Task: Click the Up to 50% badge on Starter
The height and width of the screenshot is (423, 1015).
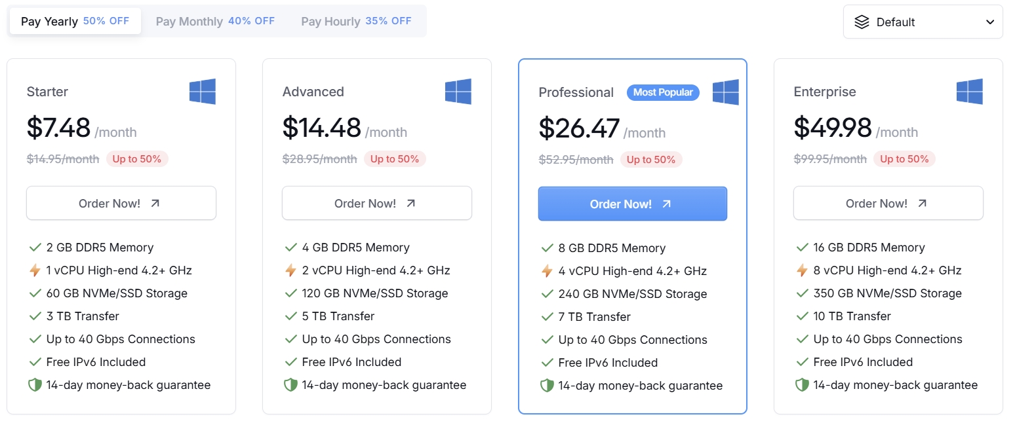Action: pyautogui.click(x=137, y=159)
